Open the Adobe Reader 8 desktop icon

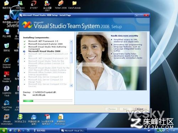tap(7, 77)
